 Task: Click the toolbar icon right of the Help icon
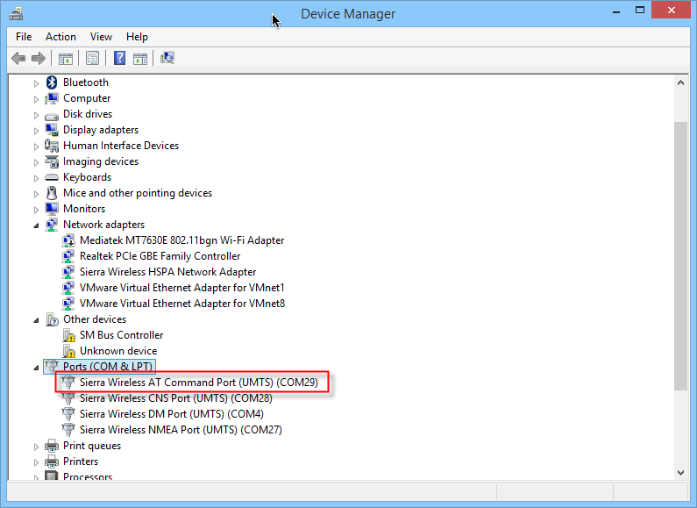pos(140,59)
